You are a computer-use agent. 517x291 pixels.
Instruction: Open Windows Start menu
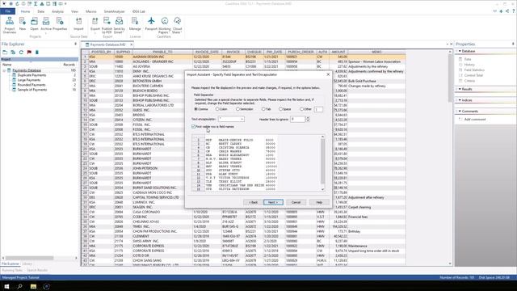pos(6,286)
